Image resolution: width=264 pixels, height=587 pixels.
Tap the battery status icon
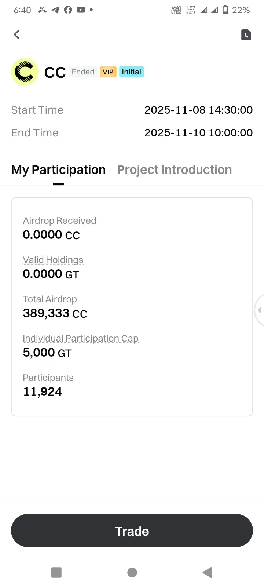[x=225, y=10]
